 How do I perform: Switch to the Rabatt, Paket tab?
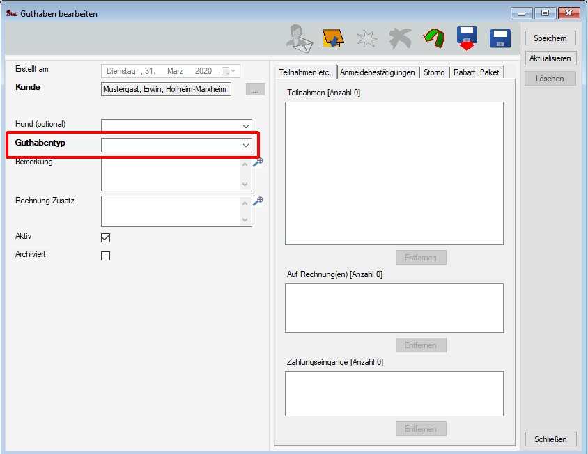[476, 72]
